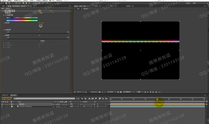Adjust the master lightness slider handle
This screenshot has width=209, height=124.
click(54, 39)
